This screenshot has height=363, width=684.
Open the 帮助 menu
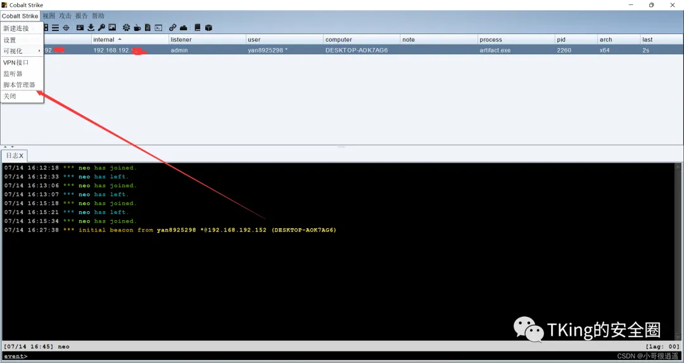click(98, 16)
